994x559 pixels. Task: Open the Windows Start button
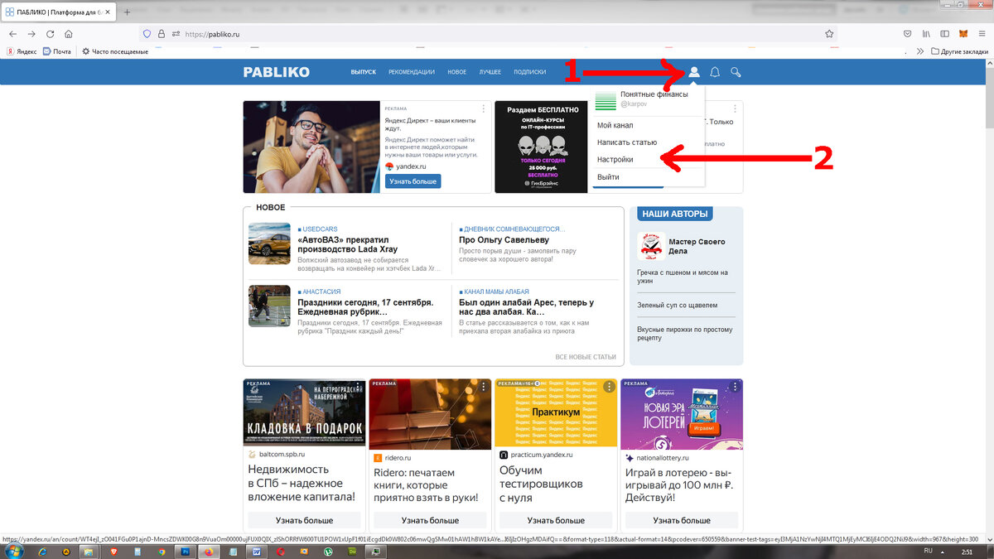point(14,551)
